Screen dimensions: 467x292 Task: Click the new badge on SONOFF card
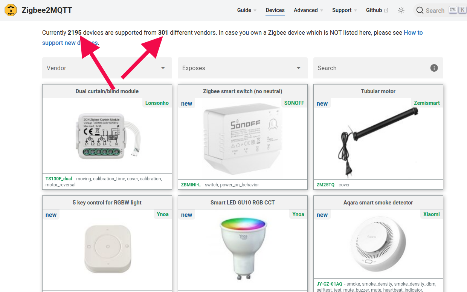186,104
